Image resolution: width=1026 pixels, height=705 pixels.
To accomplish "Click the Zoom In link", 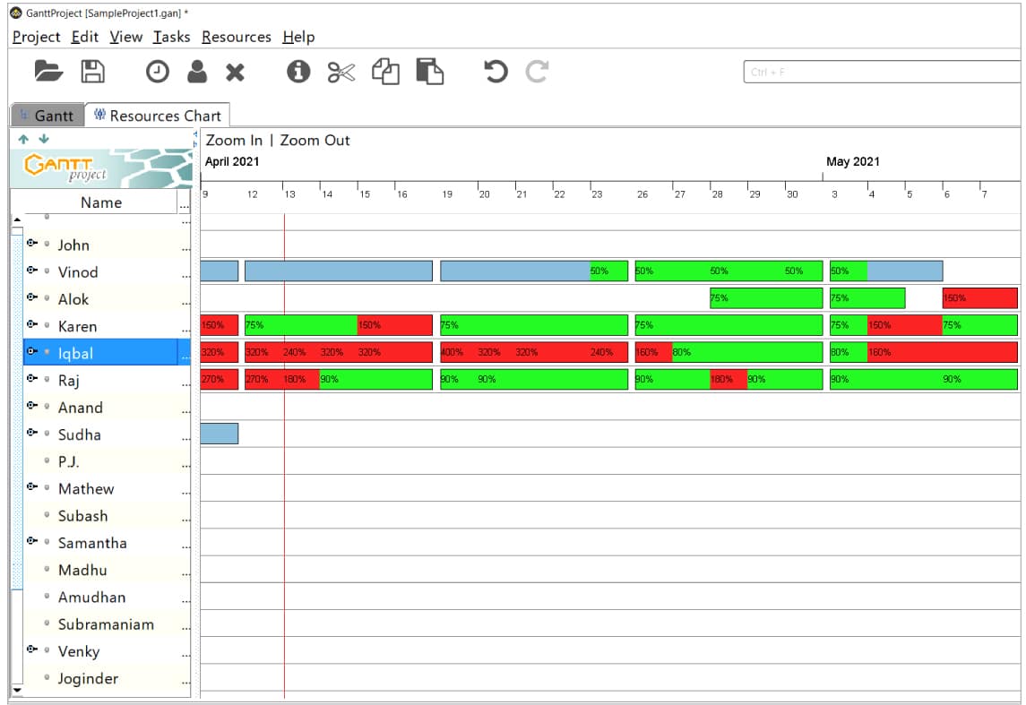I will coord(234,141).
